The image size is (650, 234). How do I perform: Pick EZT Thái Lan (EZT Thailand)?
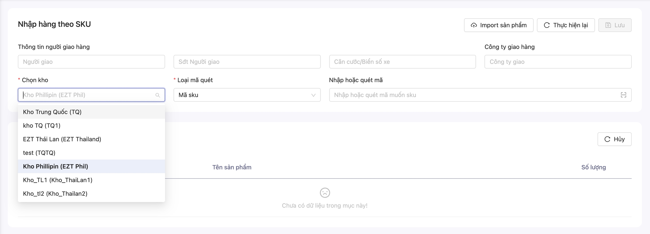(x=62, y=139)
